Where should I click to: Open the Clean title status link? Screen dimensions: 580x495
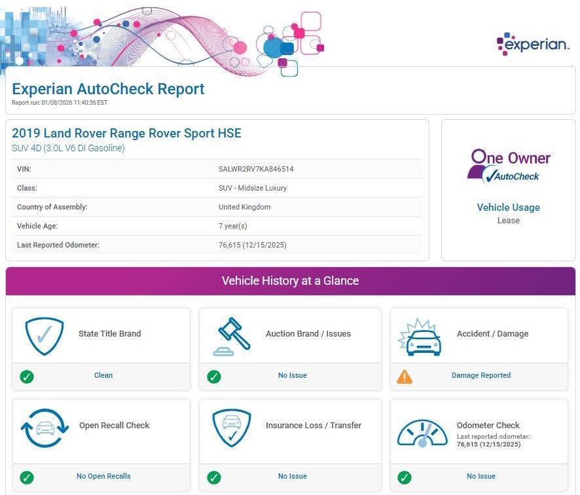(x=103, y=376)
